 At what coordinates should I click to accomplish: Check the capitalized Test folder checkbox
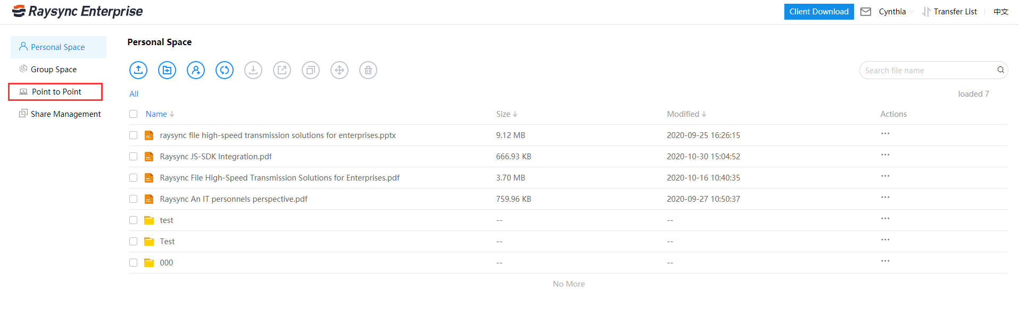coord(134,242)
